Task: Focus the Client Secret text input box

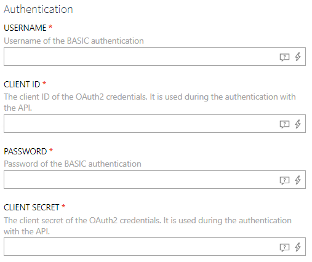Action: click(x=154, y=247)
